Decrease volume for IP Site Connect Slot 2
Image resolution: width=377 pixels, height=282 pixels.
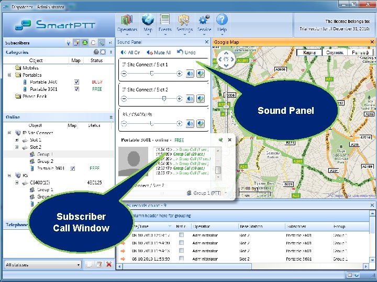[x=124, y=98]
